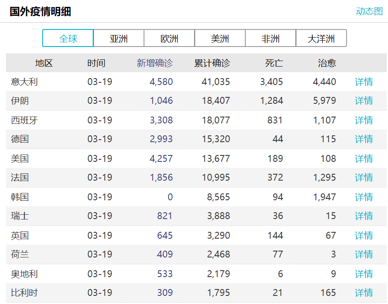
Task: Select the 奥地利 region name
Action: pos(24,274)
